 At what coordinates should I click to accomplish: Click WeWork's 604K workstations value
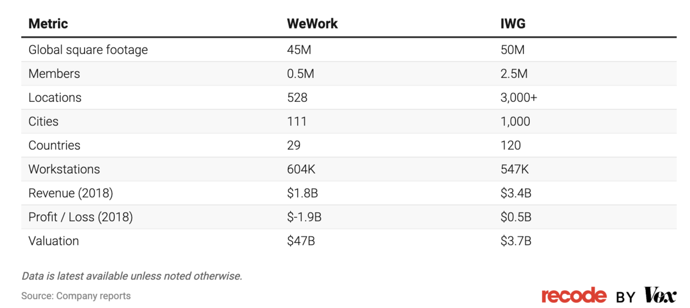coord(301,169)
